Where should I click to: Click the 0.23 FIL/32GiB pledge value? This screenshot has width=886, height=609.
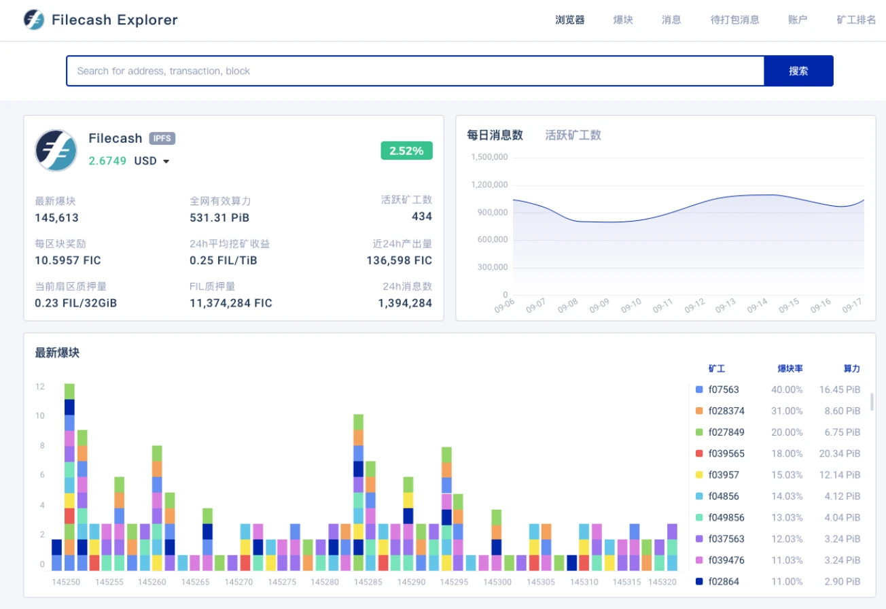[x=76, y=303]
